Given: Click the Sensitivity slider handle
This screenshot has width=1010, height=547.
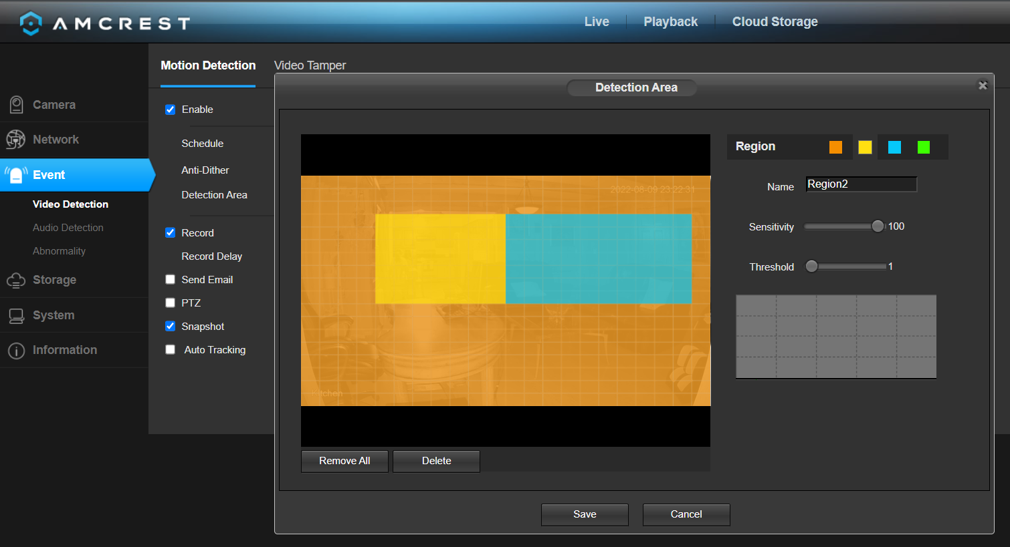Looking at the screenshot, I should pos(878,226).
